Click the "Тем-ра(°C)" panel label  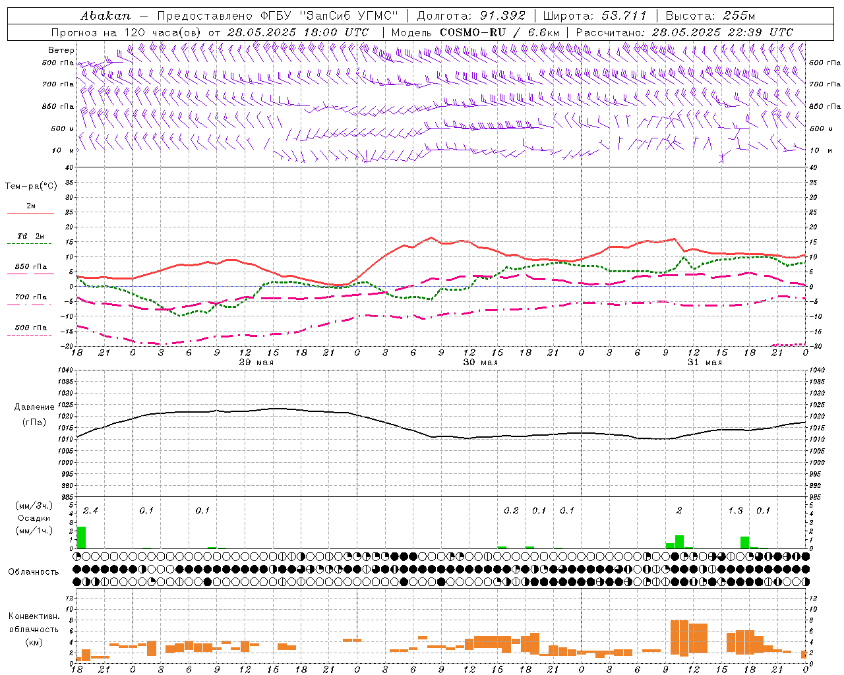click(31, 186)
